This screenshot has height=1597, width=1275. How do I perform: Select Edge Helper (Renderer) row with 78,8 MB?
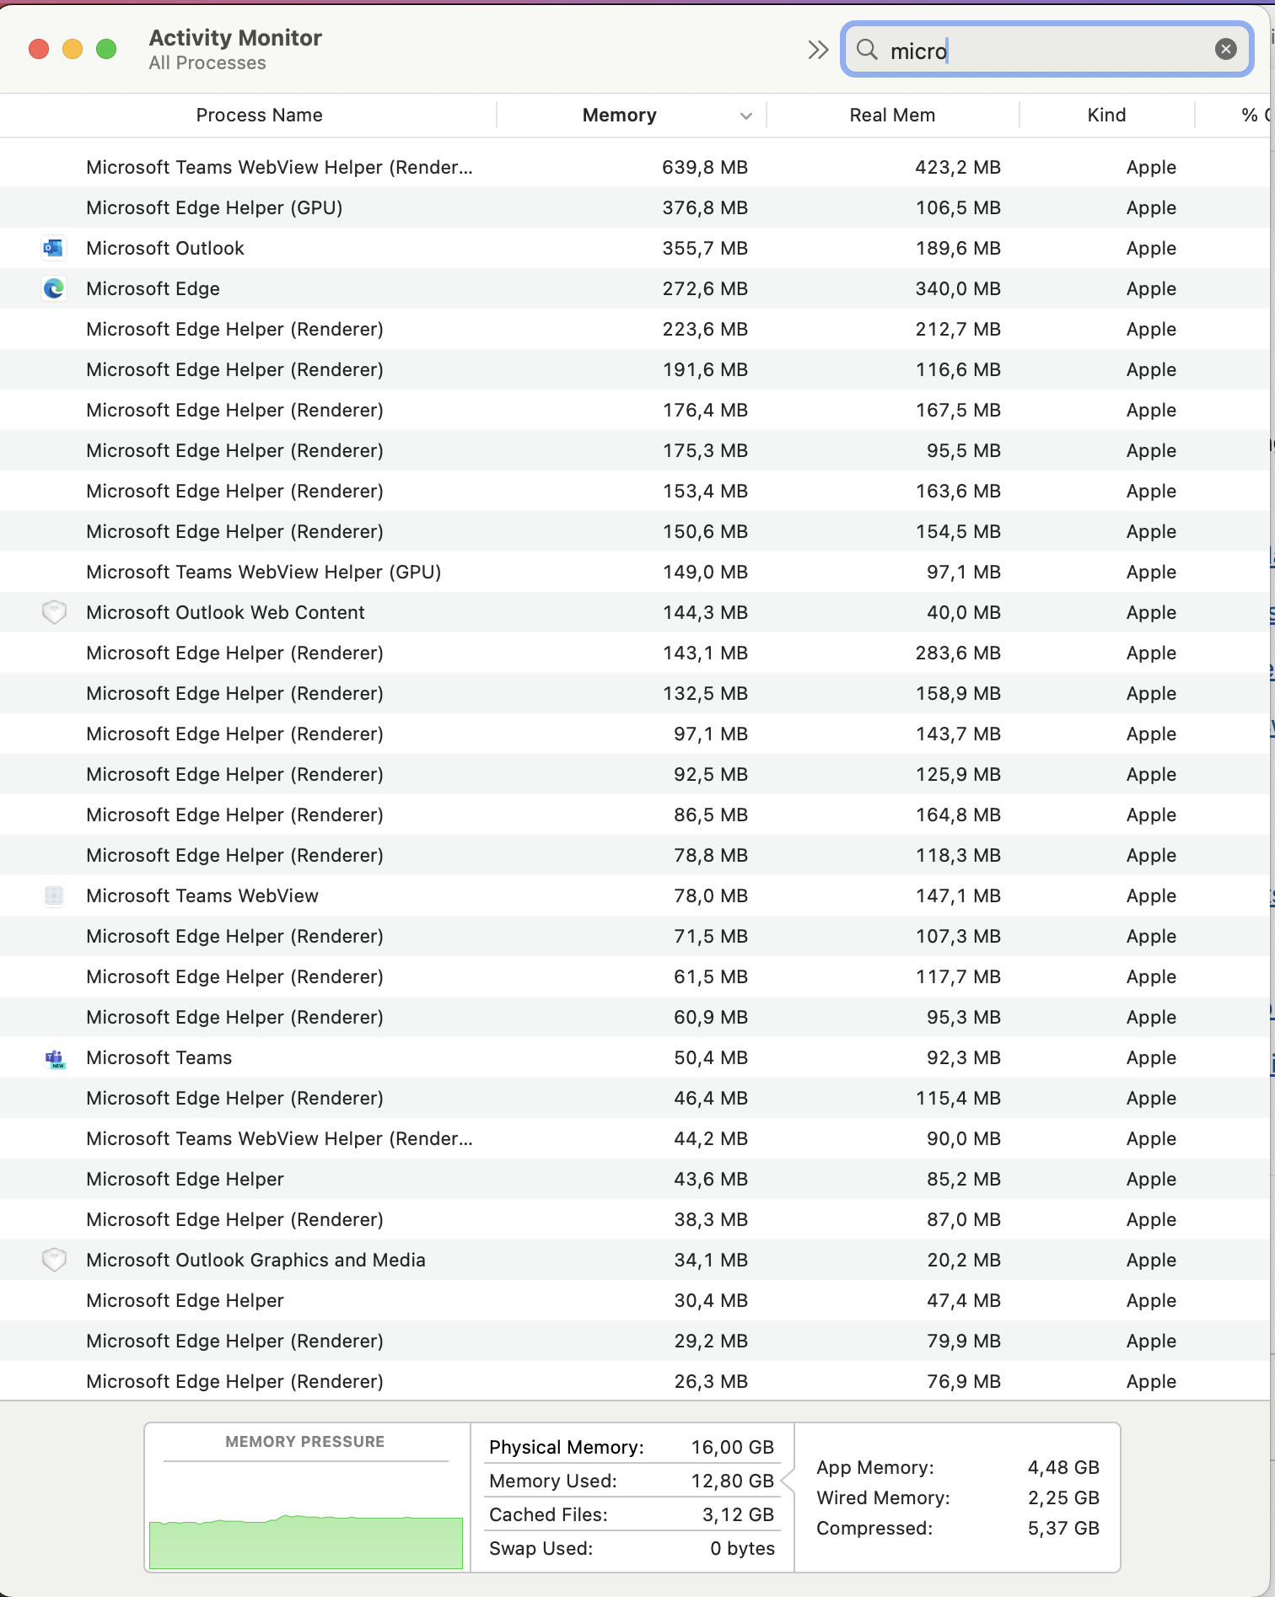click(x=635, y=855)
